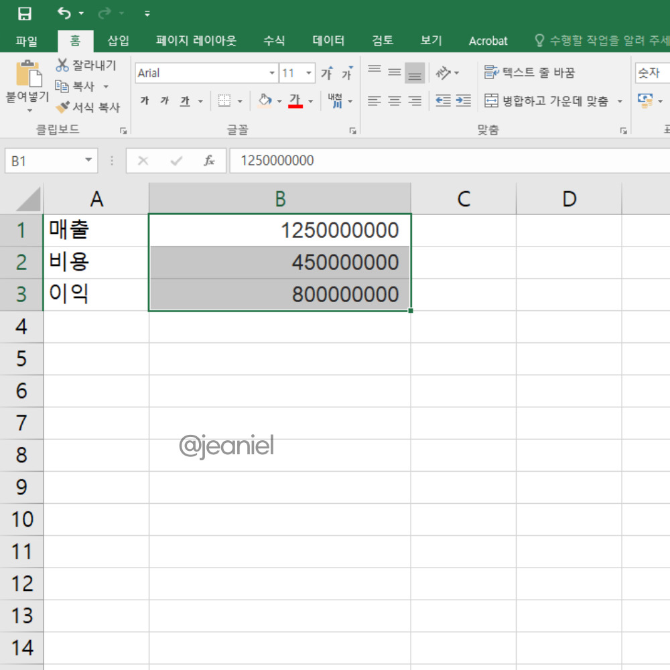Click the enter checkmark formula bar icon
Image resolution: width=670 pixels, height=670 pixels.
click(176, 161)
